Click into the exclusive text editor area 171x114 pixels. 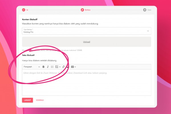click(x=87, y=83)
